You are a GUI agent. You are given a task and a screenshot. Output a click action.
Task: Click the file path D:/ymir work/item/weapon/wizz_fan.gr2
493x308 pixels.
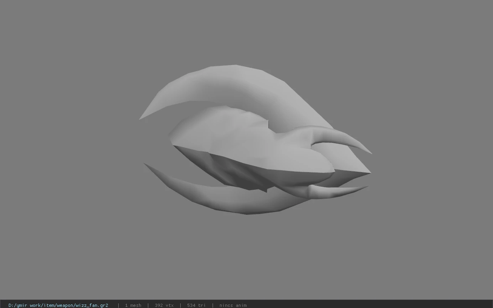[x=58, y=305]
